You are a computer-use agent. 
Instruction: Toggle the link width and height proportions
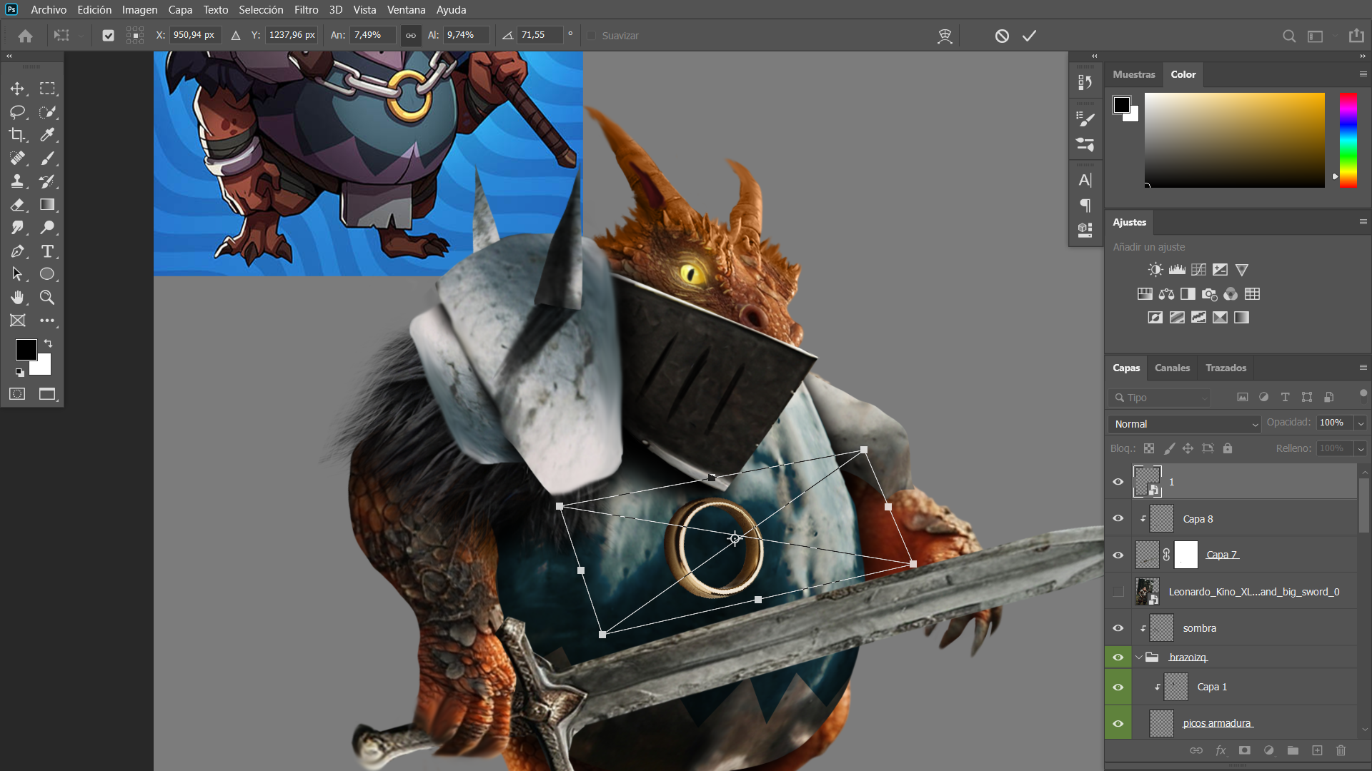(411, 36)
